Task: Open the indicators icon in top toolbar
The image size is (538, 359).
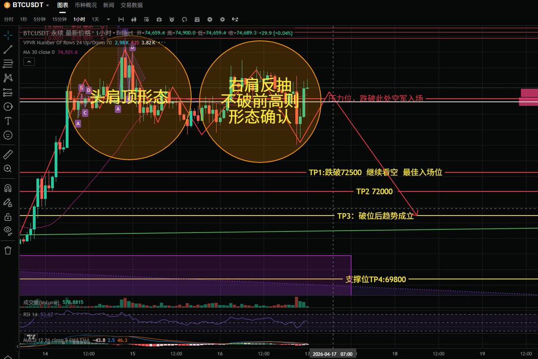Action: (121, 19)
